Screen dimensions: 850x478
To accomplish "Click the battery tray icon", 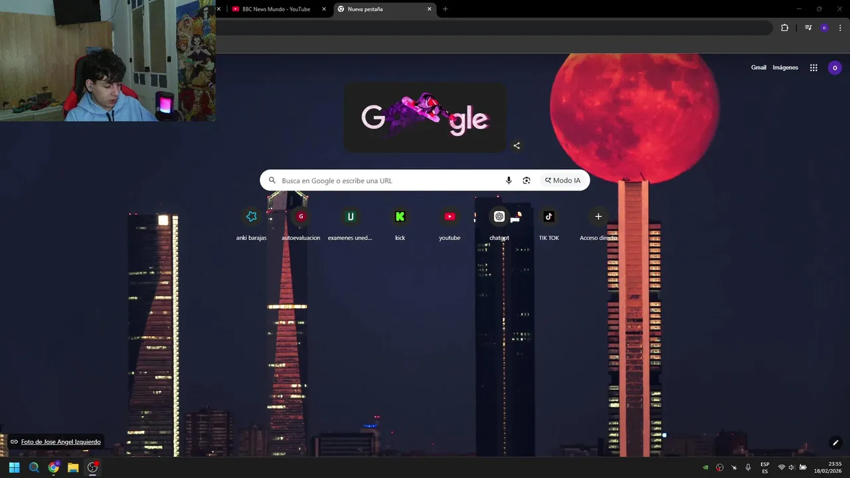I will (803, 467).
